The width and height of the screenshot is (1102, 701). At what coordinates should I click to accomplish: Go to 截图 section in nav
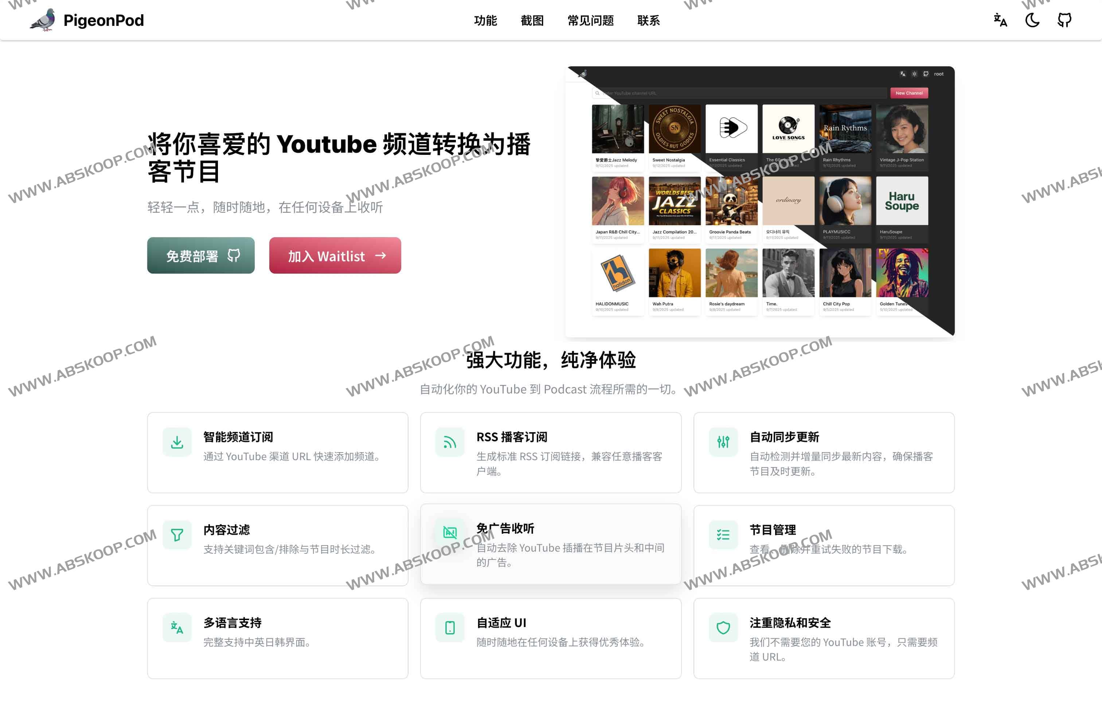pos(532,21)
